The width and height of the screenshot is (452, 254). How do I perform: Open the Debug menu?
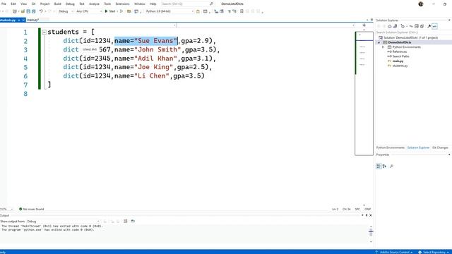(70, 4)
